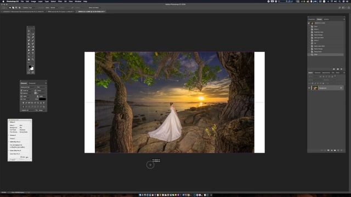Open the Window menu

click(78, 1)
